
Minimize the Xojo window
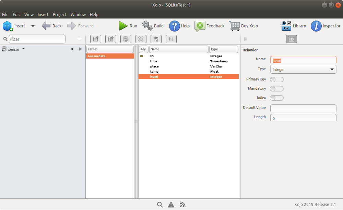[x=324, y=5]
